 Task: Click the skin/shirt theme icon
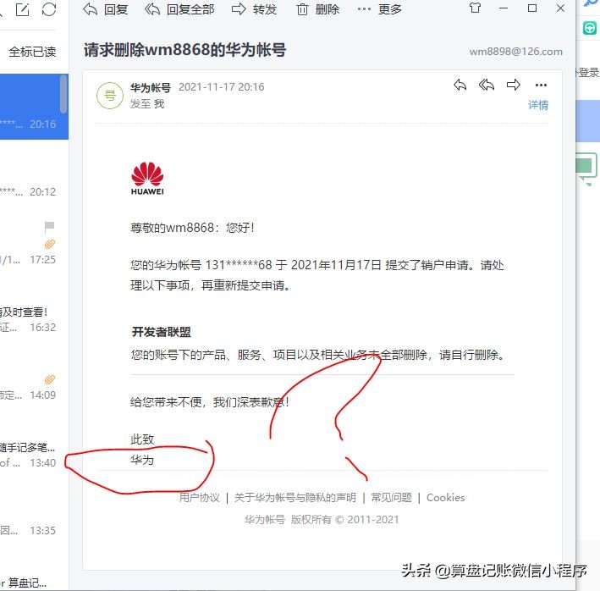pos(475,8)
